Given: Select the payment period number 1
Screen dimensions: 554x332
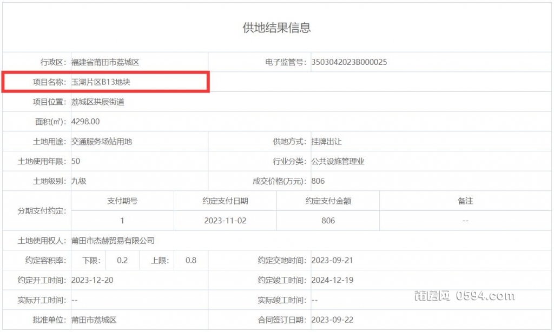Looking at the screenshot, I should [x=122, y=221].
